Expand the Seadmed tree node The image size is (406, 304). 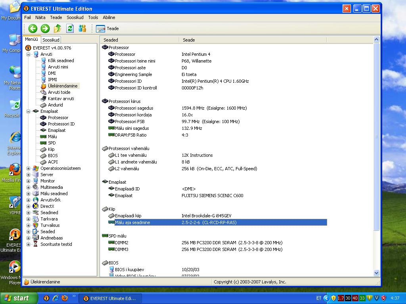28,213
